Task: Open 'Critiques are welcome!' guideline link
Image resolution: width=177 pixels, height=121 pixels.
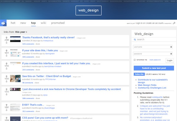Action: [x=155, y=110]
